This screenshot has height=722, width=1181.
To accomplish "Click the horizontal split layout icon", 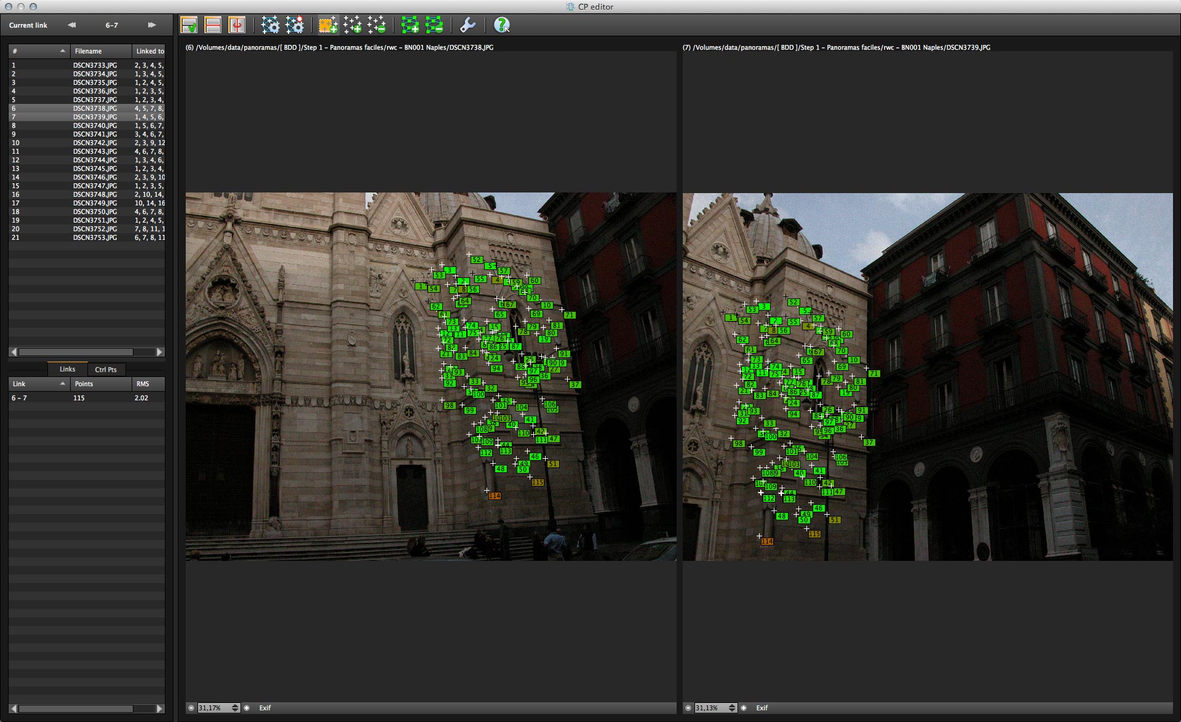I will [213, 25].
